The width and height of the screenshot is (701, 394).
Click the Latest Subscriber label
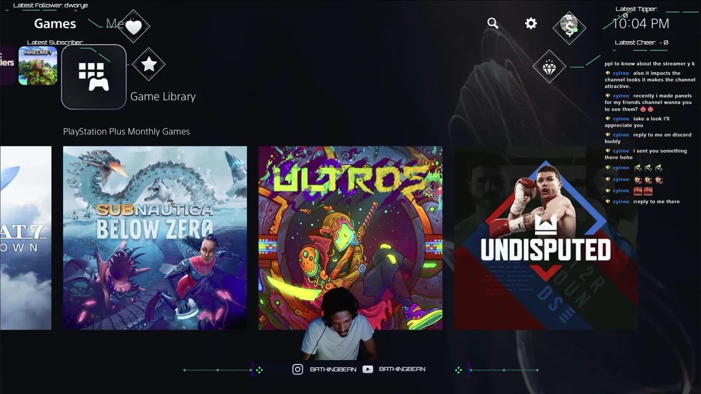[x=55, y=43]
